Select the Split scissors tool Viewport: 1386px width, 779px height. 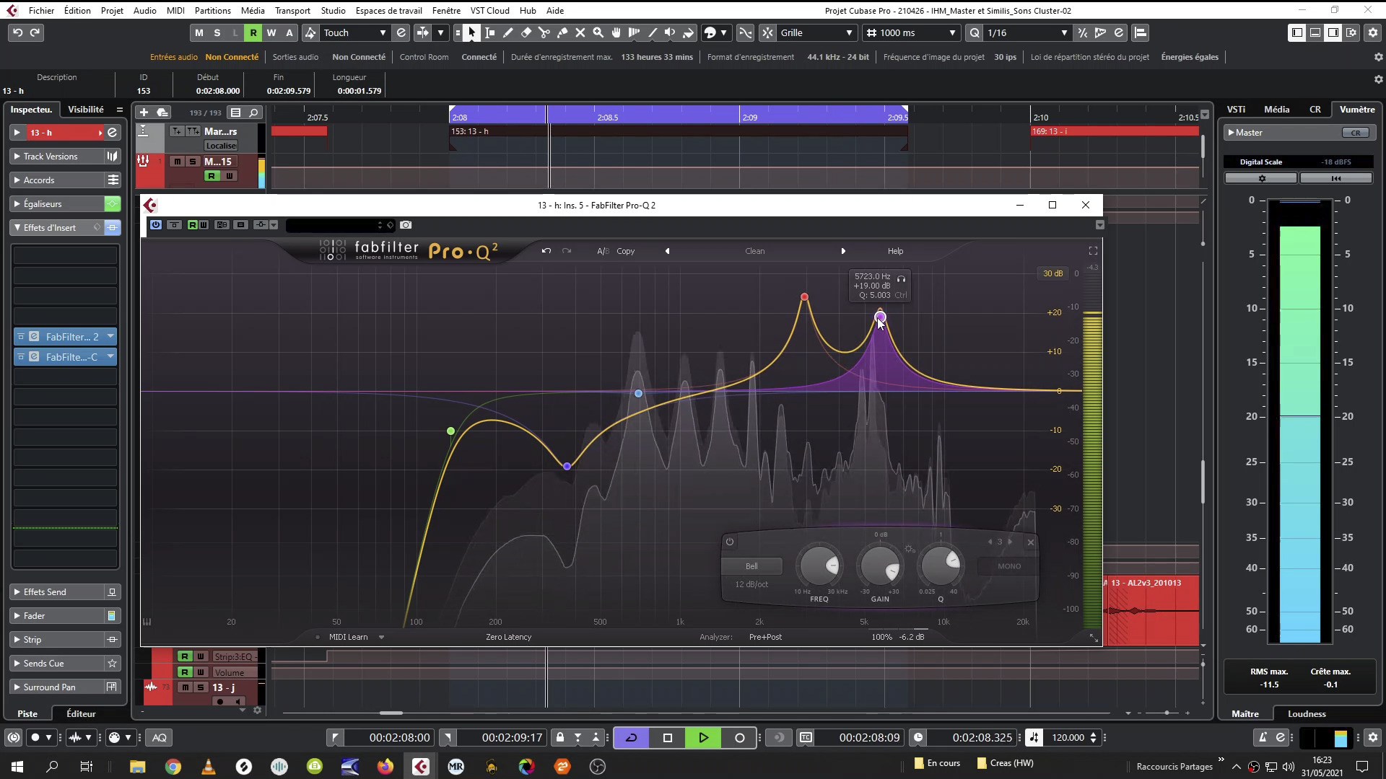coord(544,32)
